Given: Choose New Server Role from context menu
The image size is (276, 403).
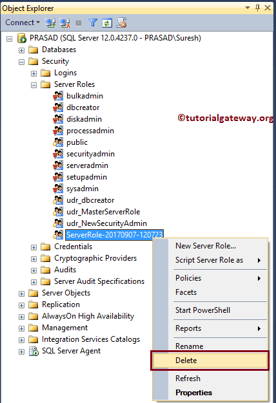Looking at the screenshot, I should pyautogui.click(x=210, y=246).
